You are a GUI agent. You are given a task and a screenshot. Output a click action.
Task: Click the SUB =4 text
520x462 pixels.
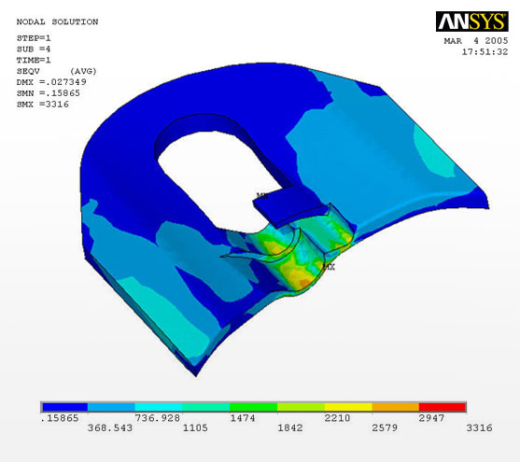[x=34, y=49]
